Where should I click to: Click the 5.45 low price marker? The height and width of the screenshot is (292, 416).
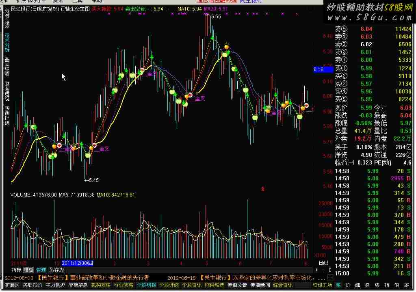(x=93, y=180)
